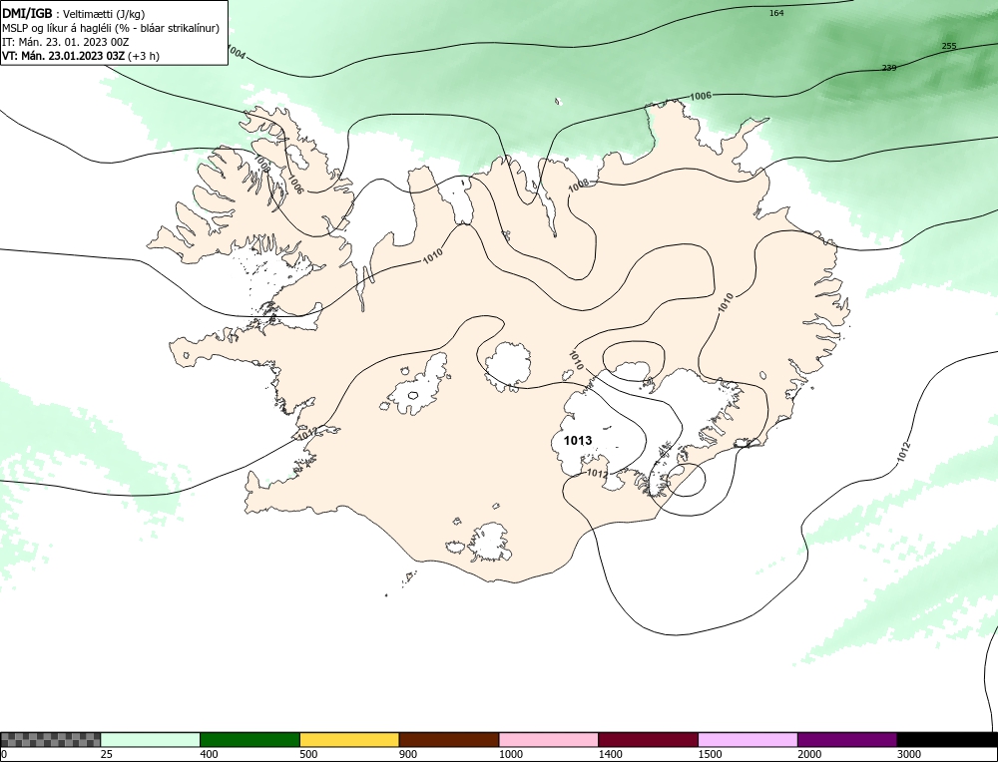This screenshot has height=762, width=998.
Task: Click the 400 tick label on the legend
Action: 209,754
